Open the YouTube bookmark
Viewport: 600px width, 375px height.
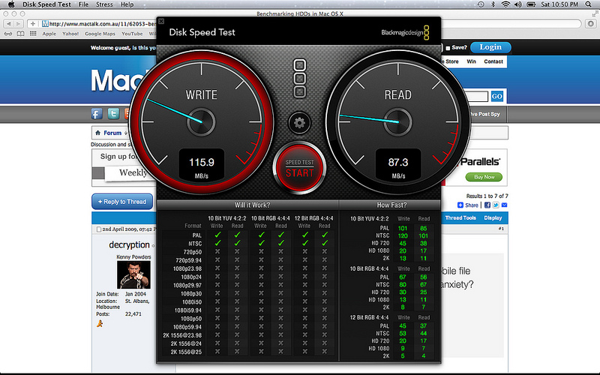132,34
